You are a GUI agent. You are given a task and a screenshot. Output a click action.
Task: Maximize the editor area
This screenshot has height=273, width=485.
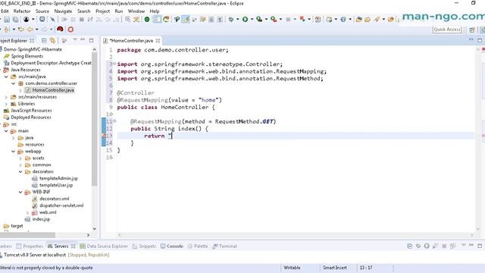[480, 40]
